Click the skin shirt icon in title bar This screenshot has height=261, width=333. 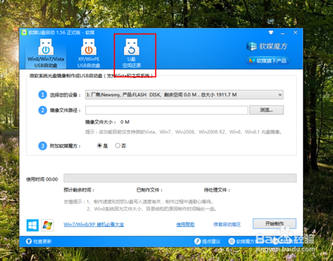271,33
